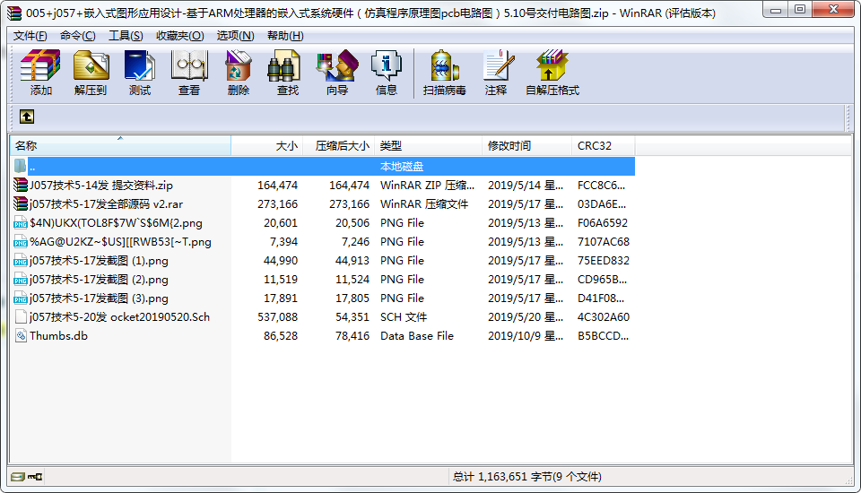Launch the 向导 (Wizard) tool

coord(337,72)
